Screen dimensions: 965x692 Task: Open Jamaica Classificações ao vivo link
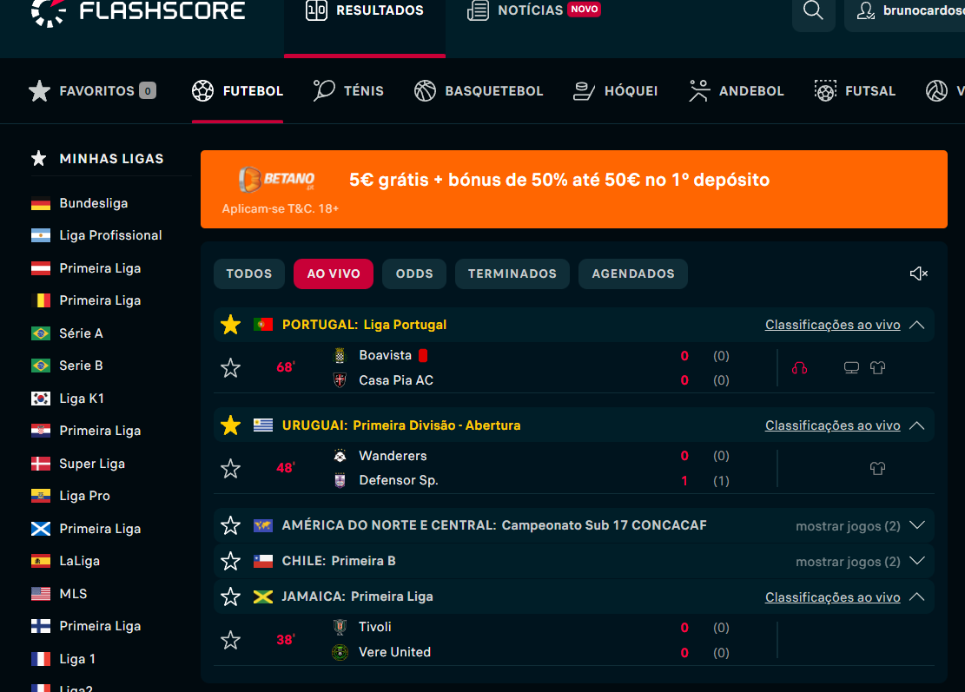tap(833, 597)
